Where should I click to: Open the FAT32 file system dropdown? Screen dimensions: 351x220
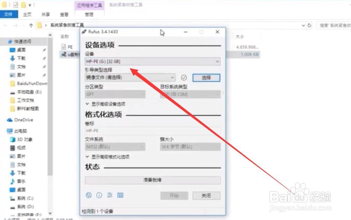tap(115, 147)
